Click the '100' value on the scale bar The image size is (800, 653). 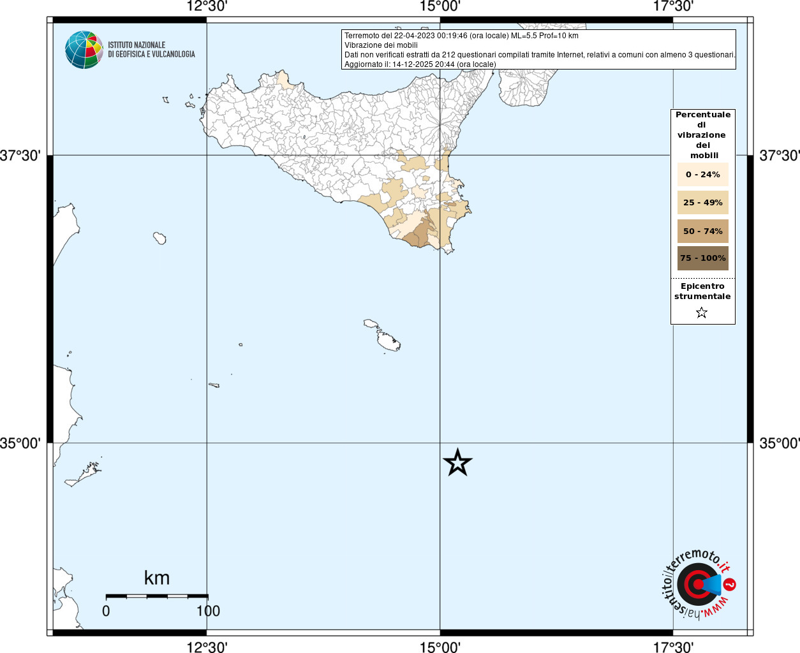[208, 611]
